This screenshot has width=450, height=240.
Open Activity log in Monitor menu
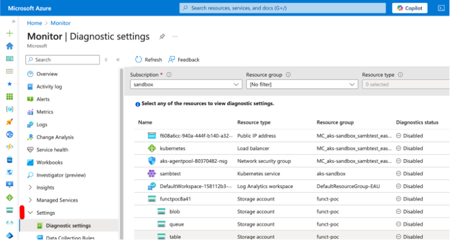tap(48, 87)
